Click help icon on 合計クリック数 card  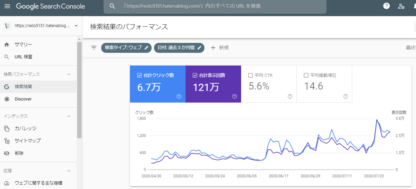pos(179,96)
